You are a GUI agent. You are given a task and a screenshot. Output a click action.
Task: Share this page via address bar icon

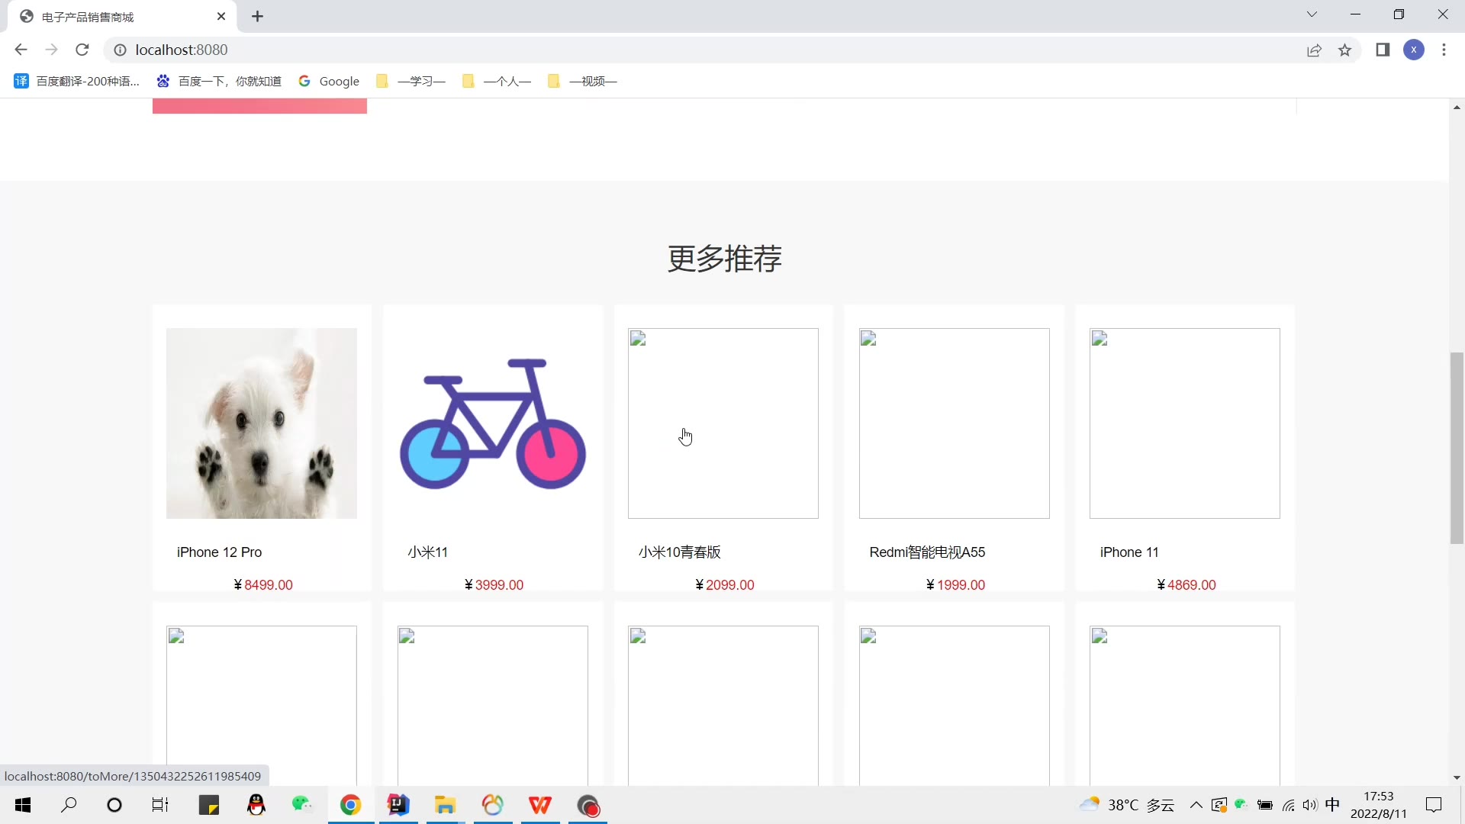click(x=1314, y=50)
